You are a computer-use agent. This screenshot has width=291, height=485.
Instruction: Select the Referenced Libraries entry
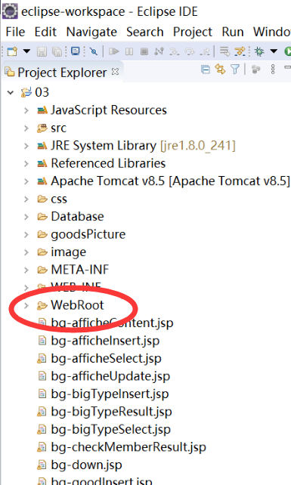click(108, 163)
